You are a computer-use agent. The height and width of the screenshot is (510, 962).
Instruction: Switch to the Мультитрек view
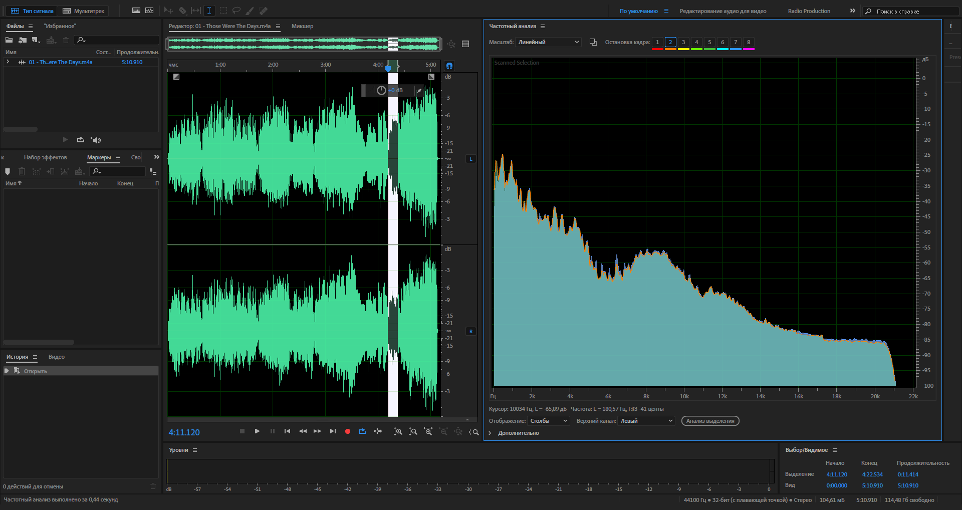pos(84,11)
